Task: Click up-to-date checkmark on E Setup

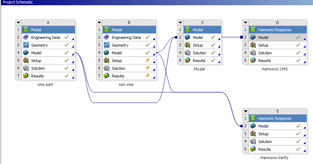Action: click(298, 134)
